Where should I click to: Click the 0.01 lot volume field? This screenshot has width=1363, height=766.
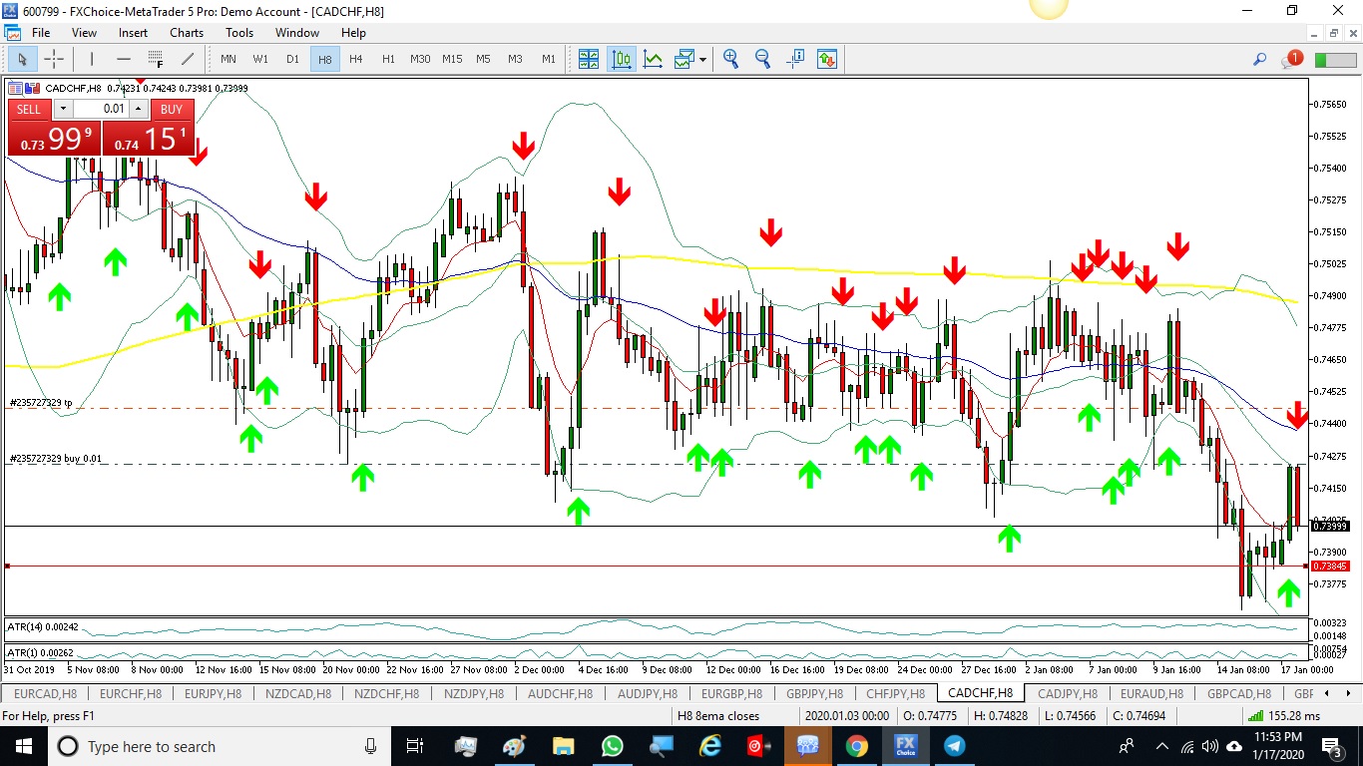coord(101,109)
